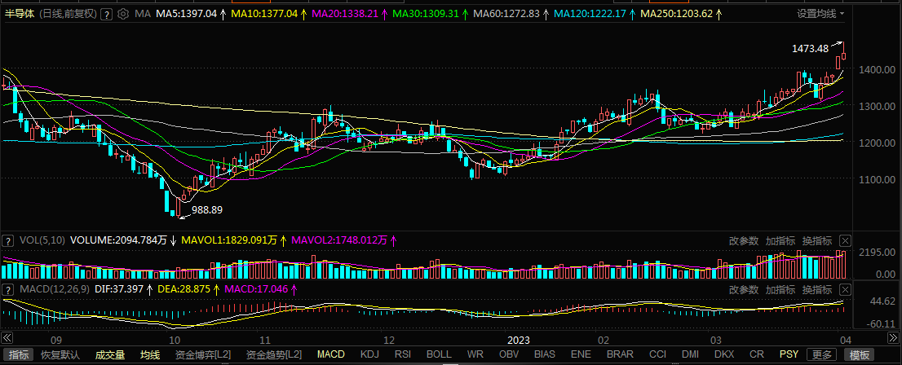The image size is (902, 365).
Task: Close the VOL indicator panel with its X
Action: (x=845, y=241)
